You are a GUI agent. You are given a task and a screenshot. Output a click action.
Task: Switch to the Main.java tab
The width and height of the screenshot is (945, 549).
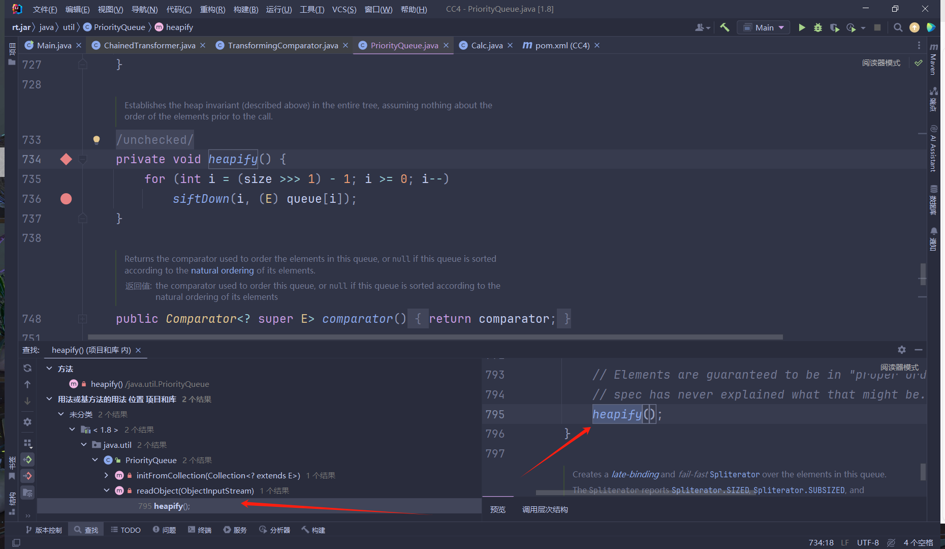[54, 45]
